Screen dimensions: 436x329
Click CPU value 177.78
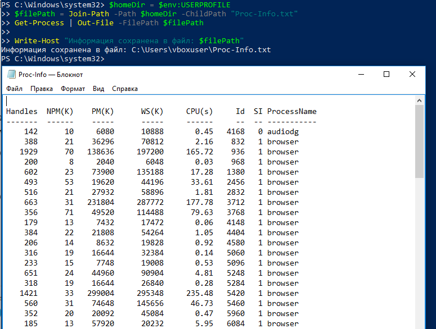(199, 202)
